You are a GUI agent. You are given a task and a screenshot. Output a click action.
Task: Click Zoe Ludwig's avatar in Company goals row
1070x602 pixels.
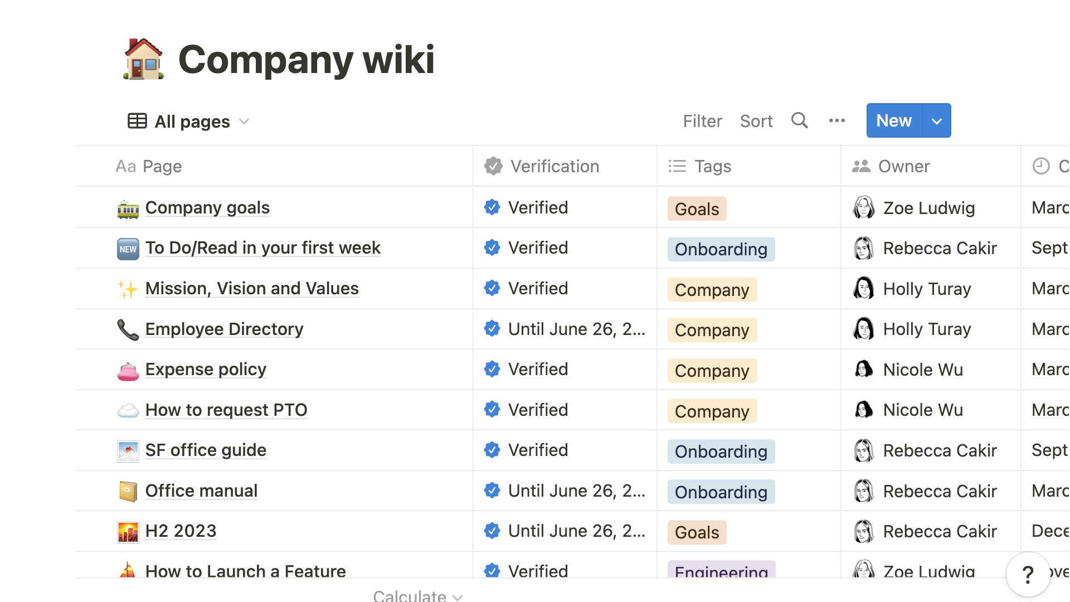click(x=864, y=208)
